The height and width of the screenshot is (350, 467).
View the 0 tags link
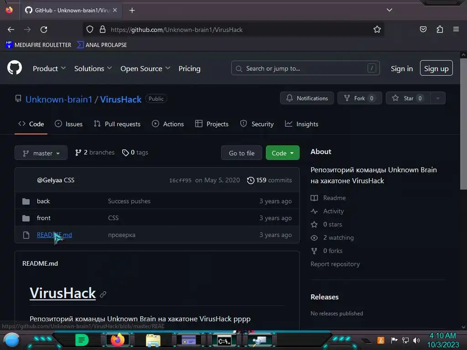[135, 152]
